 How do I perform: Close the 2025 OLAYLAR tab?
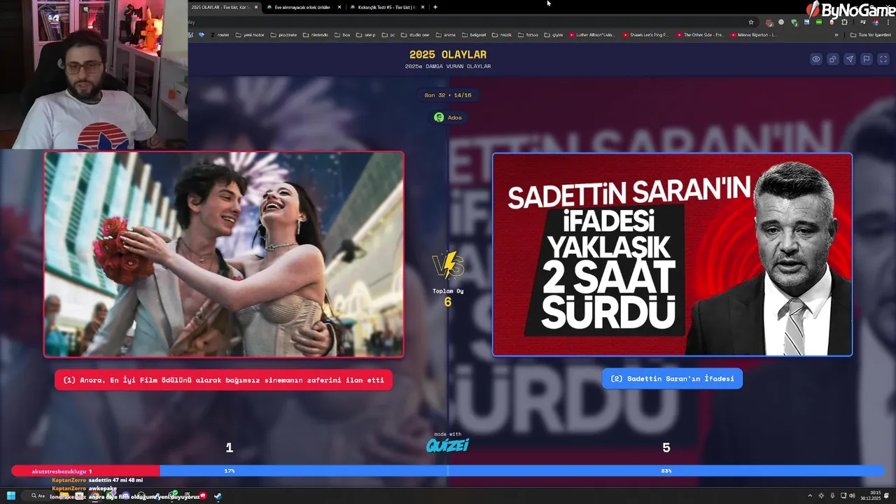coord(256,7)
